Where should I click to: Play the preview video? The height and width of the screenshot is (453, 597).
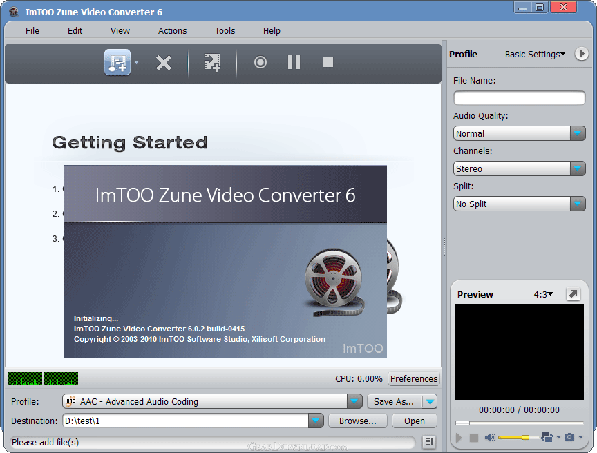click(459, 438)
